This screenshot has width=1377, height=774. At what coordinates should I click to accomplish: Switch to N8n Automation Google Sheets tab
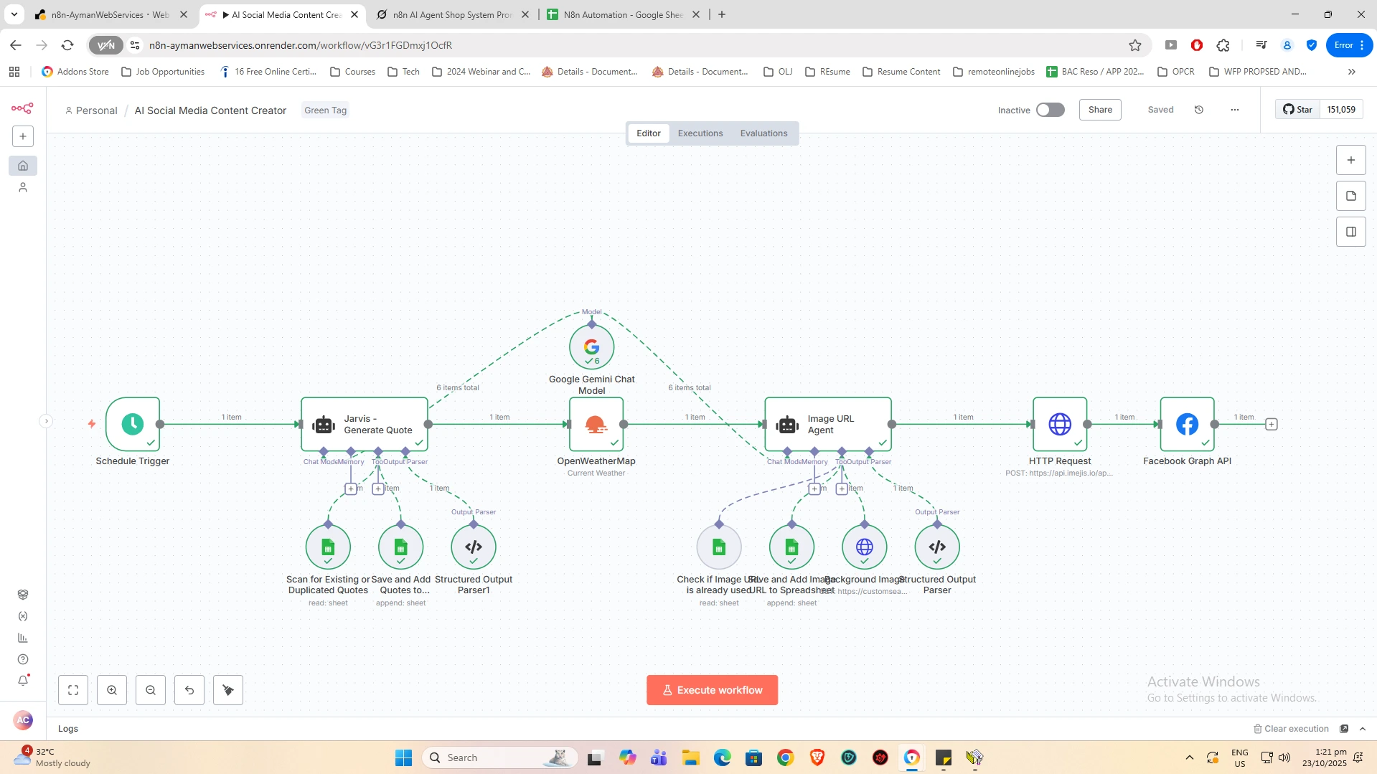[624, 14]
